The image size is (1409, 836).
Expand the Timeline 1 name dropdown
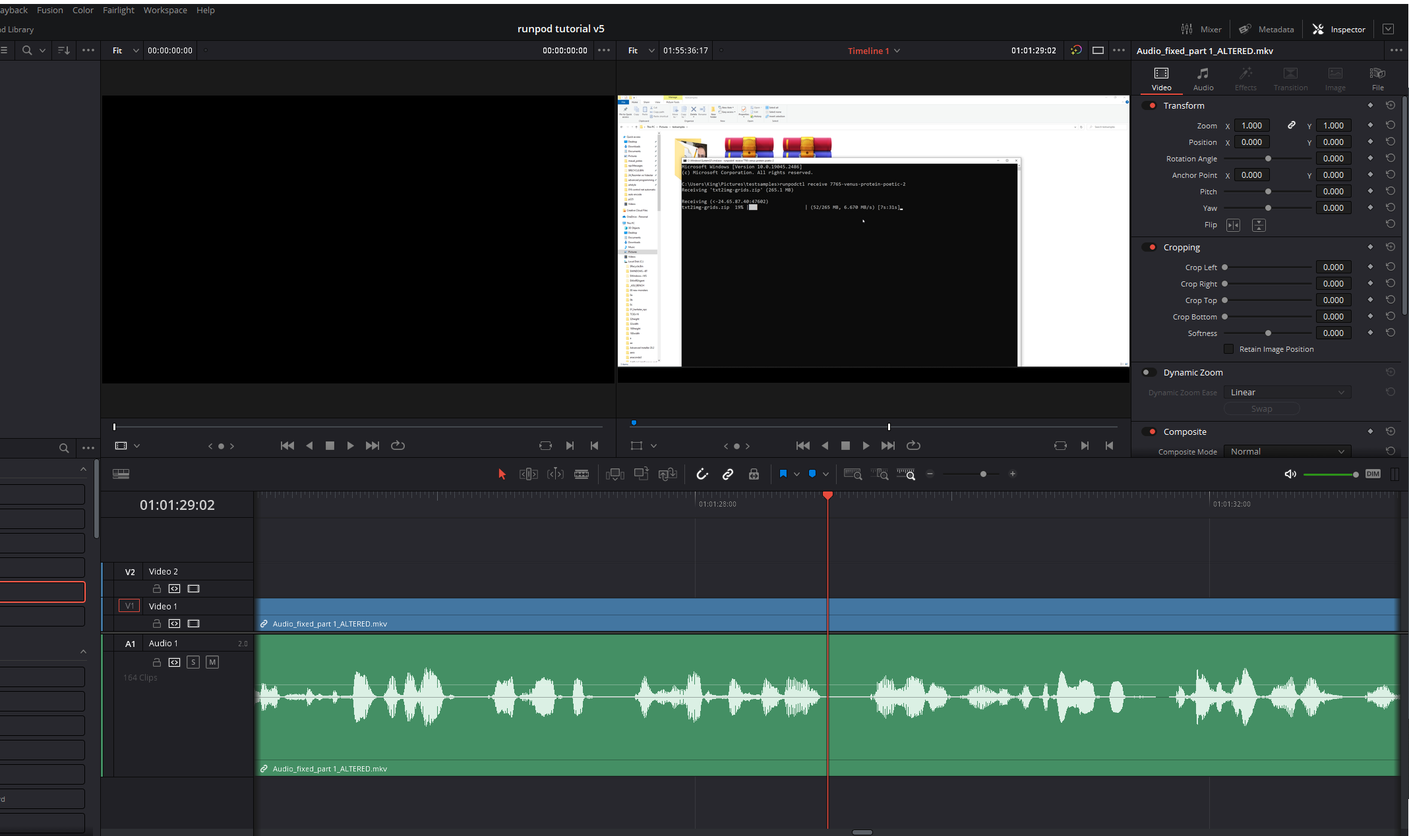[897, 51]
